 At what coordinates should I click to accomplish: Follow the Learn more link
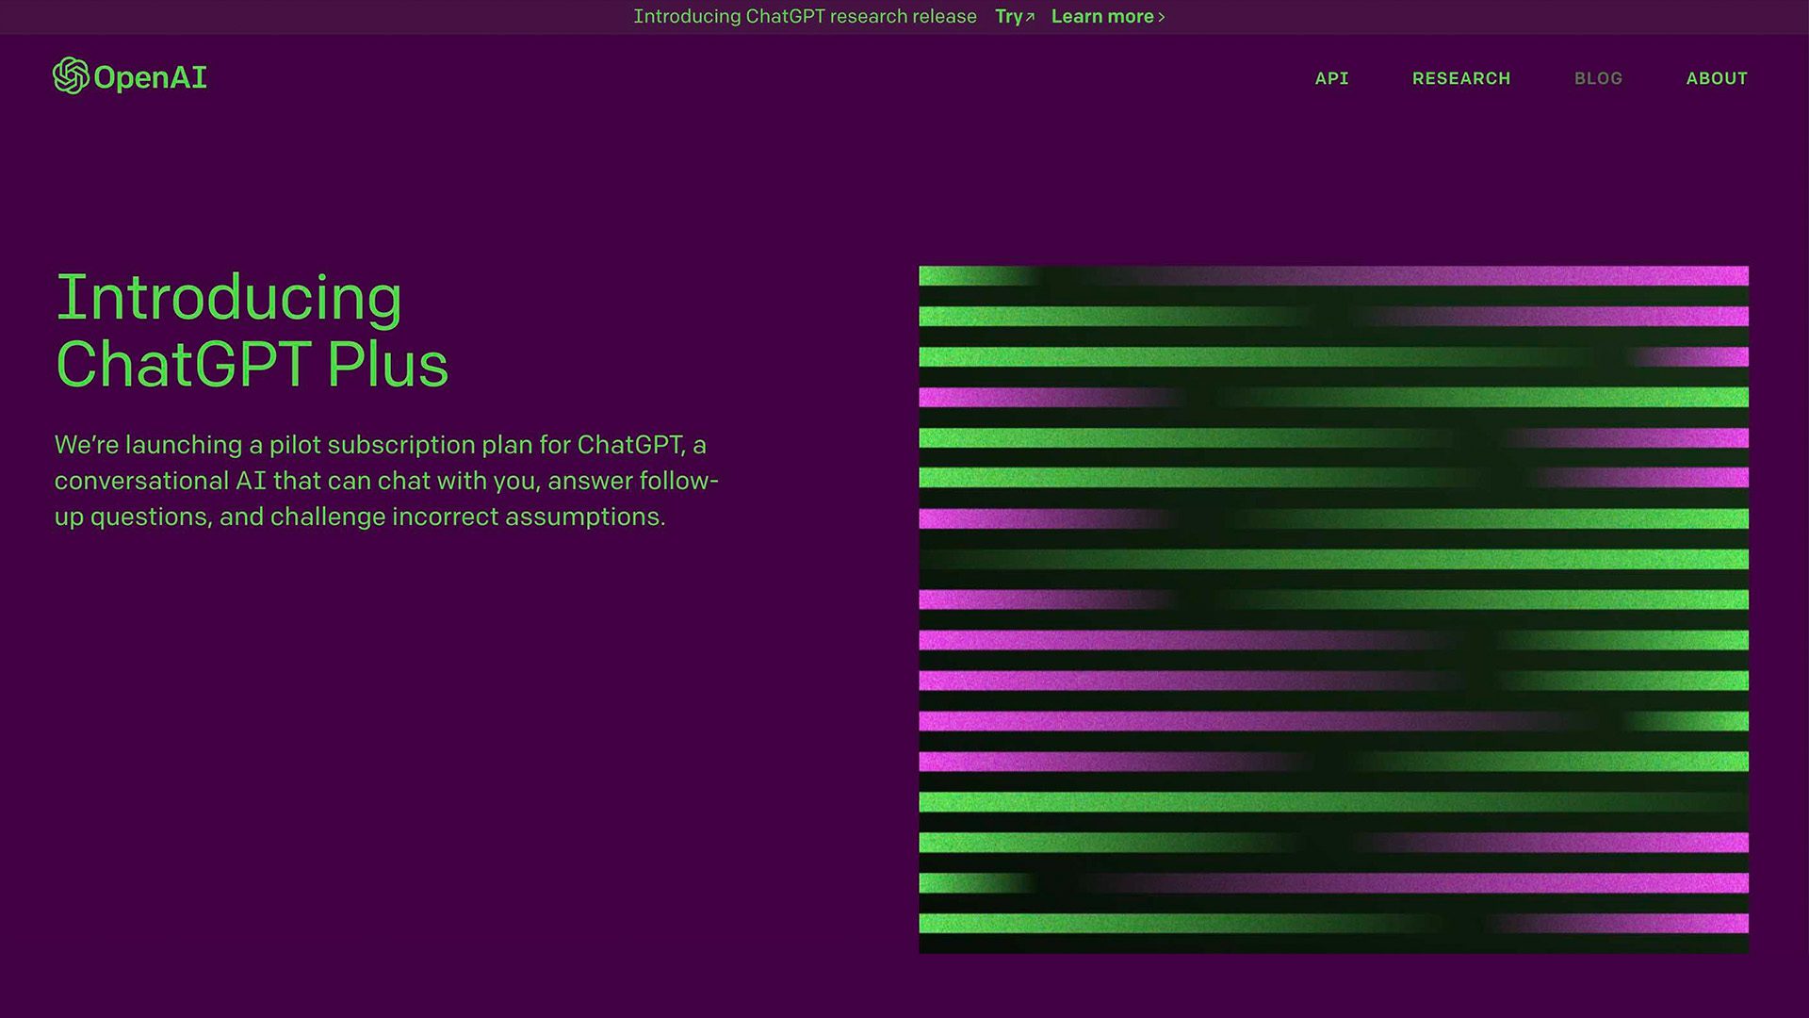coord(1108,17)
